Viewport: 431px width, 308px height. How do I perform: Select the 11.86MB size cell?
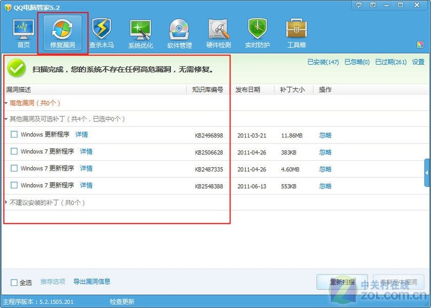291,135
